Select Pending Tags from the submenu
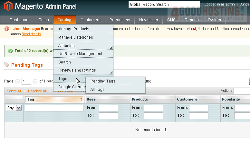250x145 pixels. (103, 81)
